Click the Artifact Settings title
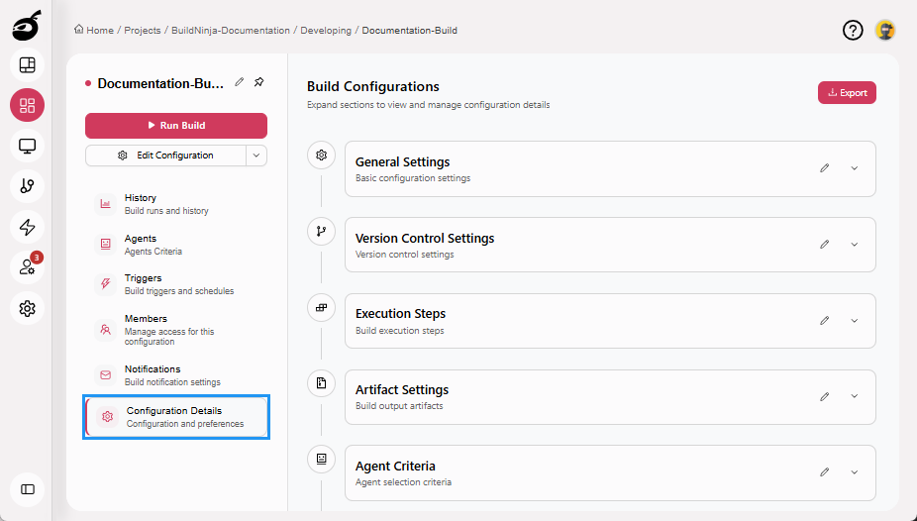Viewport: 917px width, 521px height. (x=402, y=389)
